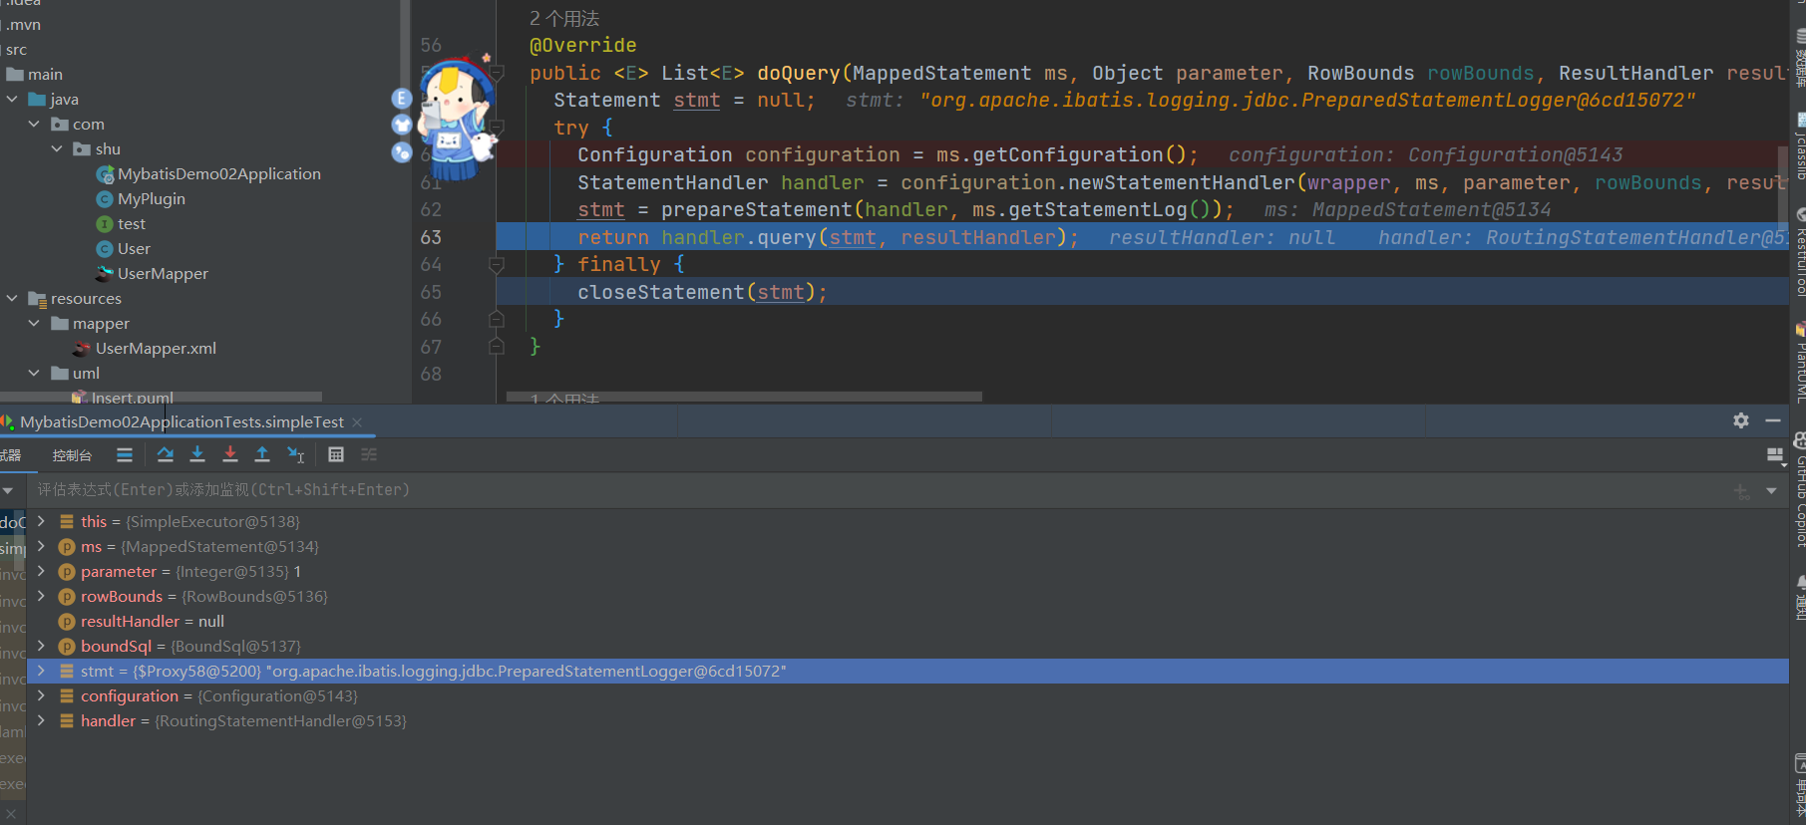1806x825 pixels.
Task: Open the expression history dropdown arrow
Action: tap(1771, 490)
